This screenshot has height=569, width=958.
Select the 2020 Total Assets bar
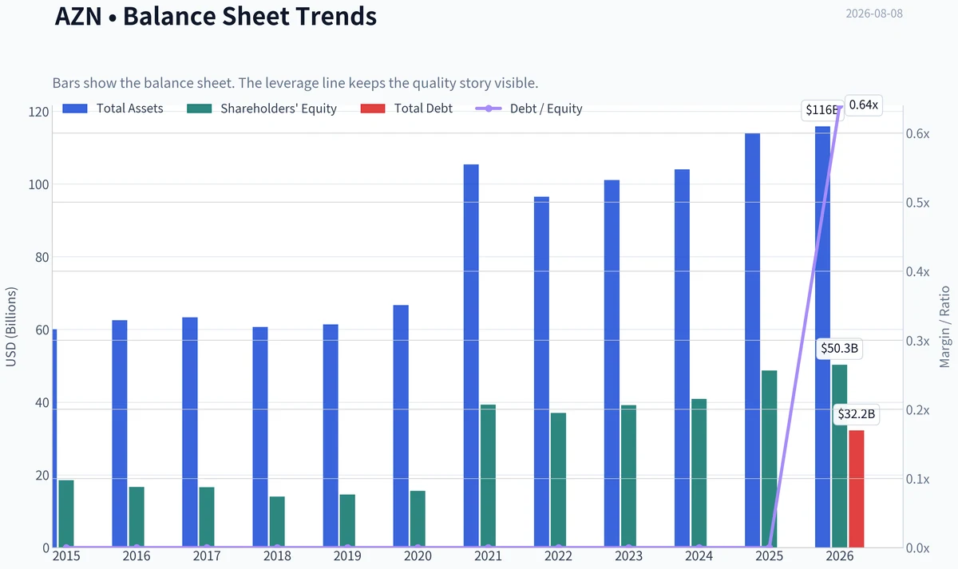[401, 426]
